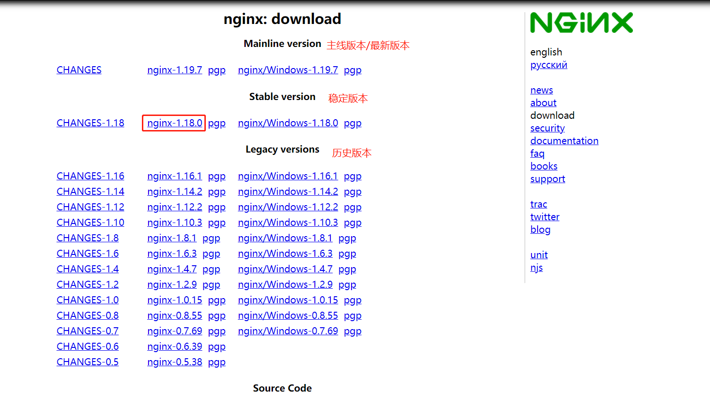The width and height of the screenshot is (710, 400).
Task: Download nginx-1.18.0 stable source
Action: coord(175,123)
